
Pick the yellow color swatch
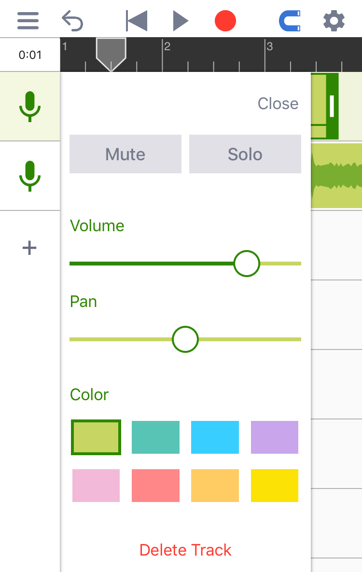click(275, 486)
